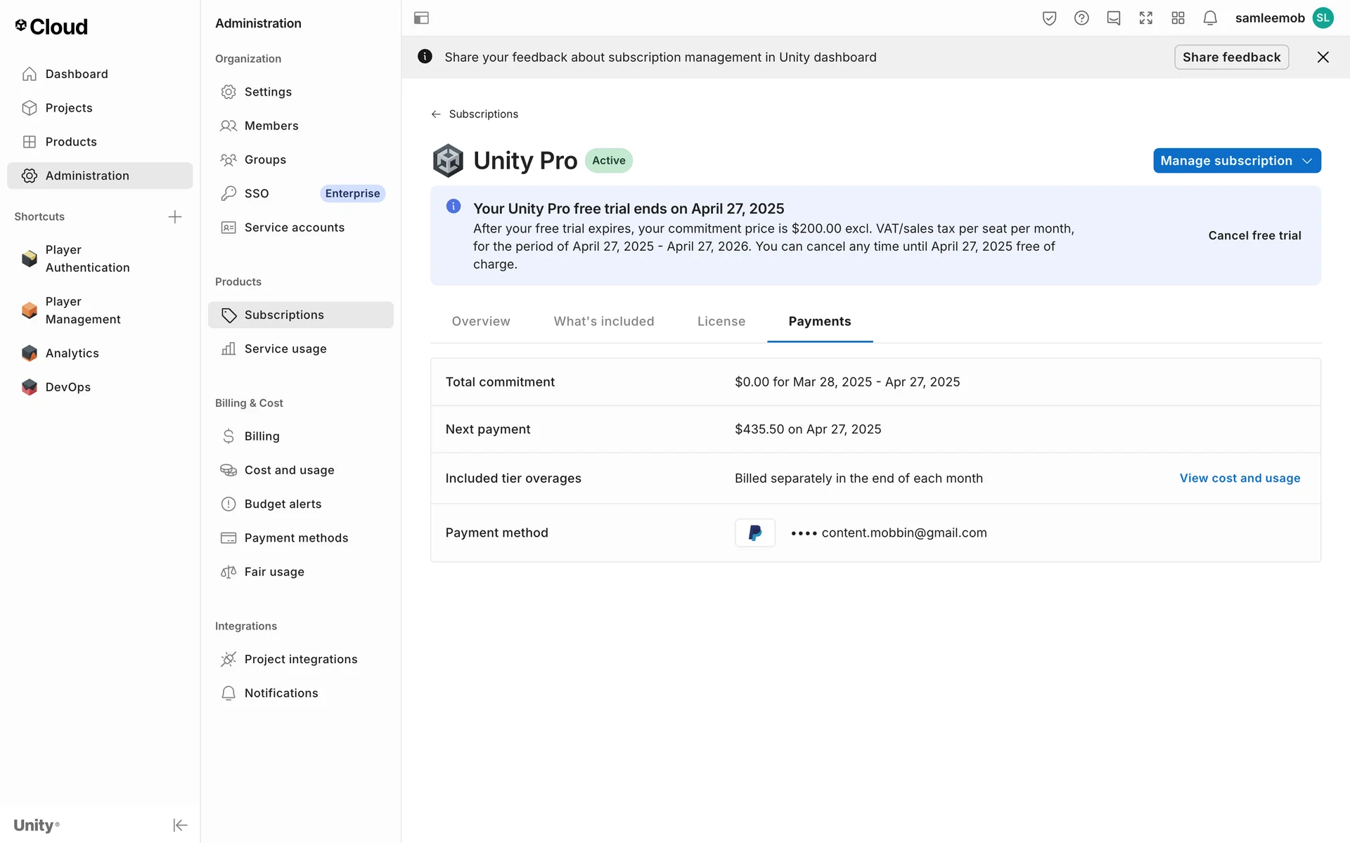Click the shield checkmark icon in header
The width and height of the screenshot is (1350, 843).
[x=1049, y=18]
